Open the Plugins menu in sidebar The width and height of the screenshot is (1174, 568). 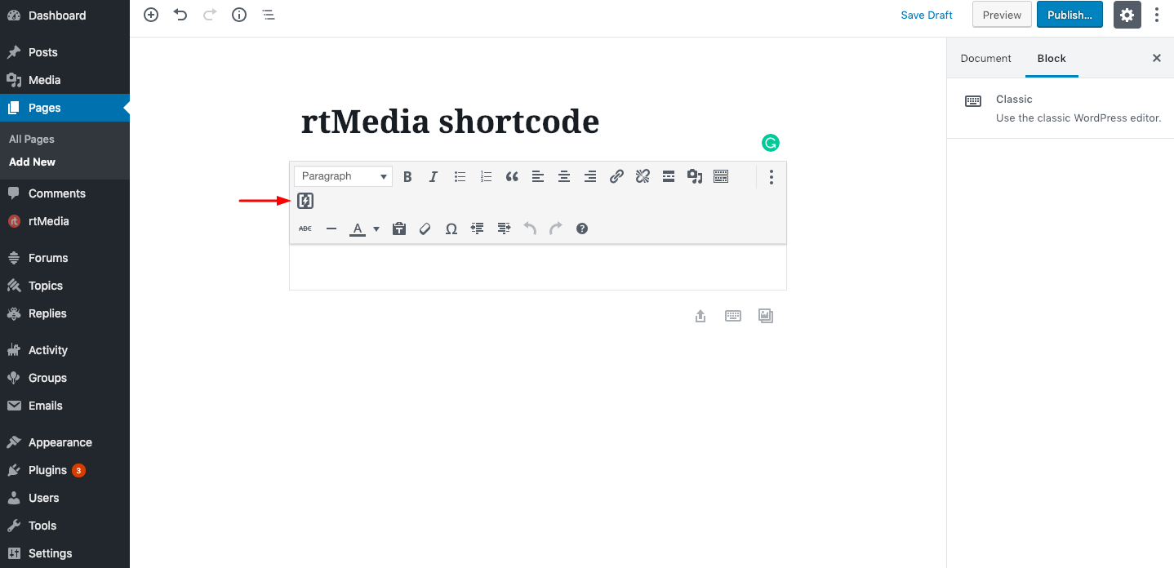[47, 470]
